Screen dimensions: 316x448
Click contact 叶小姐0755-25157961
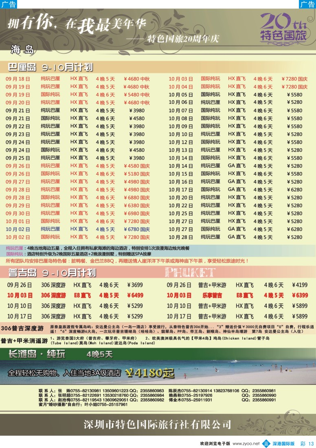pyautogui.click(x=106, y=404)
